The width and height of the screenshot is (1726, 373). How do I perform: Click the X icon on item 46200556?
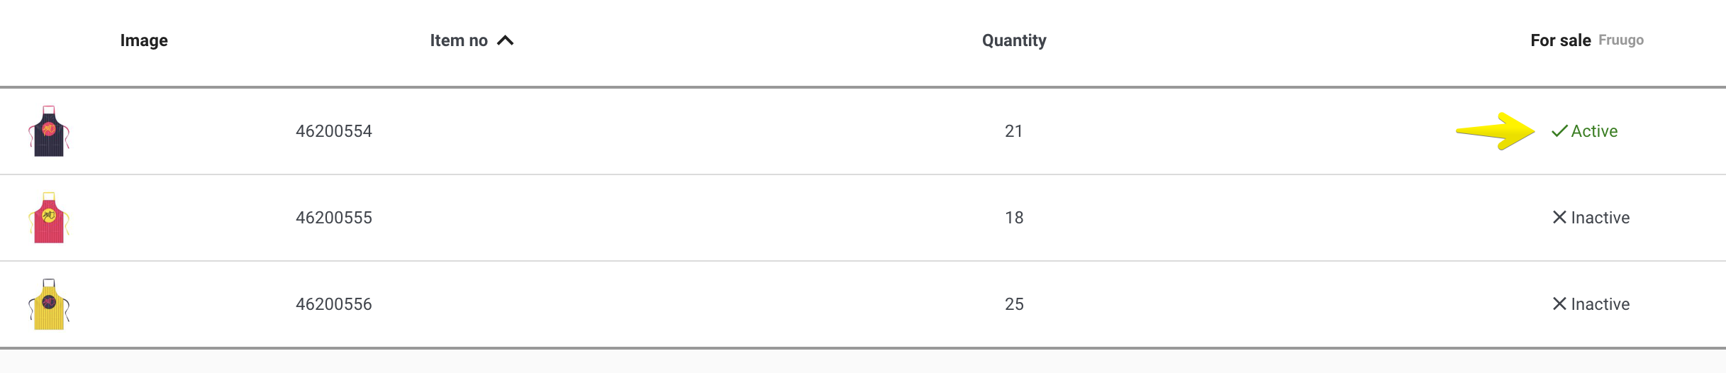click(x=1559, y=304)
